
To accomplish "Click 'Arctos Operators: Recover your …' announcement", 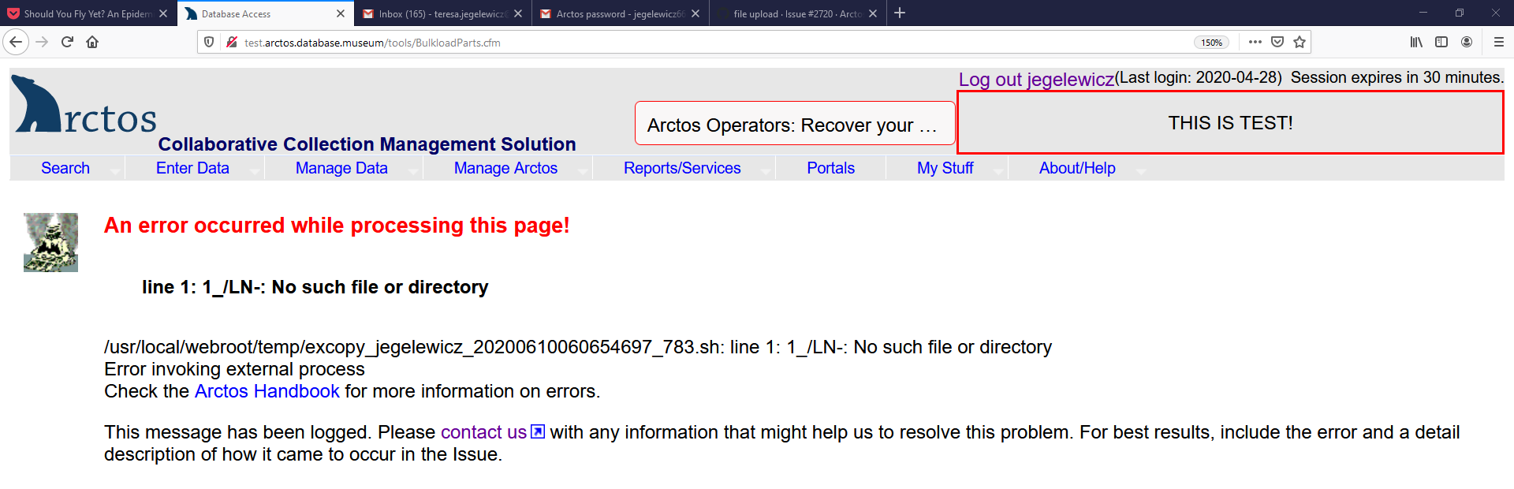I will click(x=795, y=123).
